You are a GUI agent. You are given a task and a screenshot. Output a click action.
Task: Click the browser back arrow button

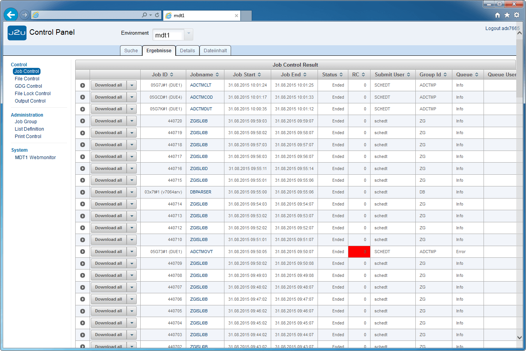pos(11,15)
